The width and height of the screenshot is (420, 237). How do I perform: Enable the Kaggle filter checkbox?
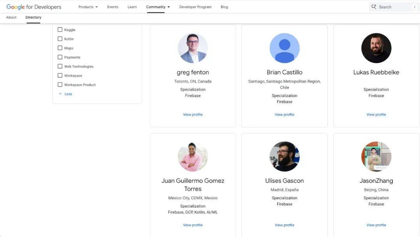(60, 30)
